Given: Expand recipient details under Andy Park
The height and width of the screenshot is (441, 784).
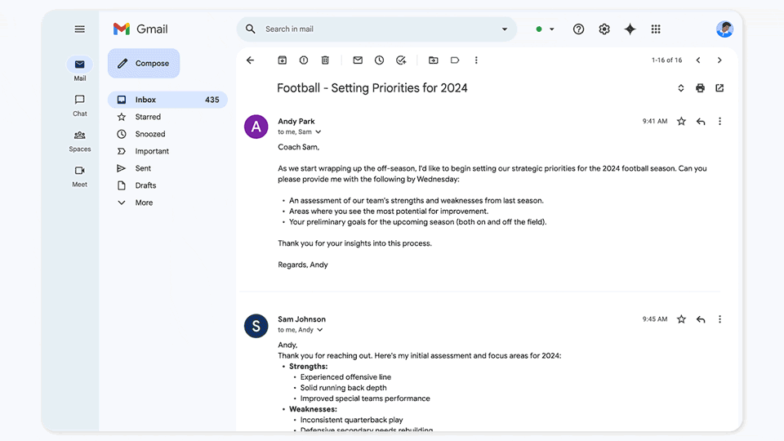Looking at the screenshot, I should tap(318, 132).
